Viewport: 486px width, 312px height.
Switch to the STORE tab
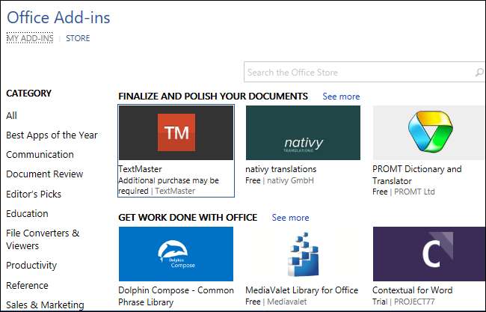78,38
